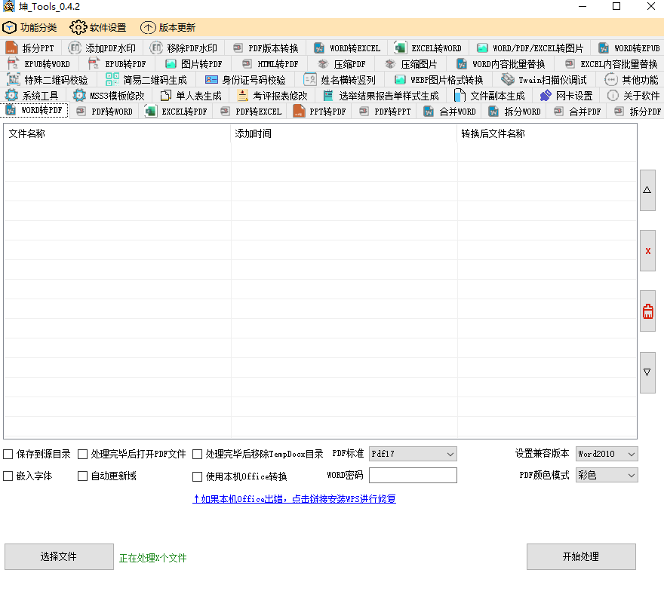Open the 拆分PPT tool
Image resolution: width=664 pixels, height=591 pixels.
[30, 47]
